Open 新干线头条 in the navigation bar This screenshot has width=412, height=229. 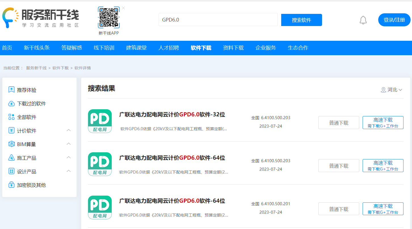pos(37,48)
